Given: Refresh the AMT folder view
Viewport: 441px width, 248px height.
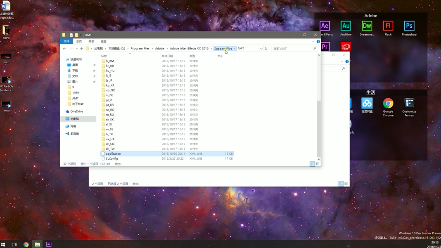Looking at the screenshot, I should point(266,49).
